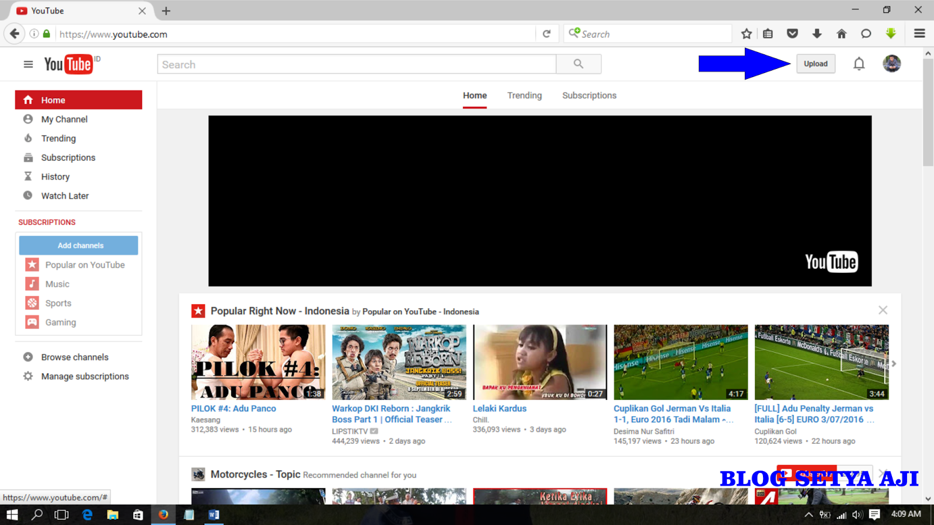Open the Lelaki Kardus video thumbnail

pos(540,362)
